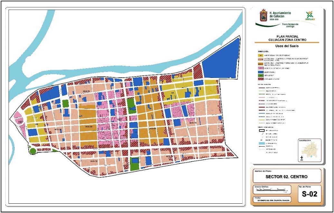Click the SECTOR 02. CENTRO title box

(x=287, y=176)
